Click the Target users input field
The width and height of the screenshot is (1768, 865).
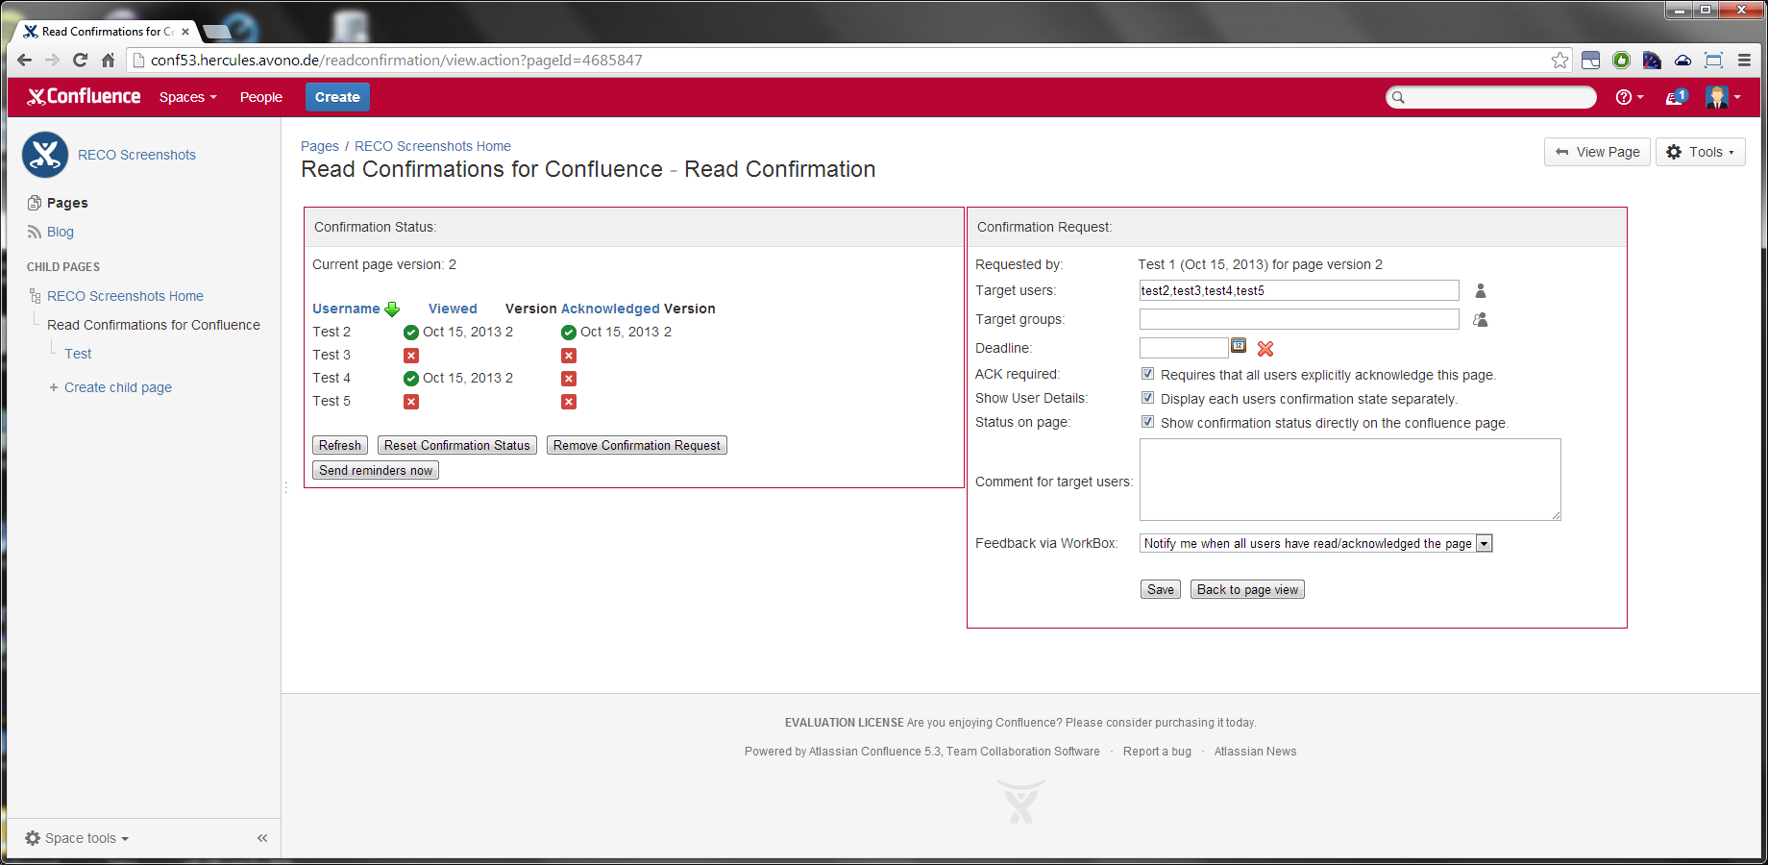(x=1299, y=290)
